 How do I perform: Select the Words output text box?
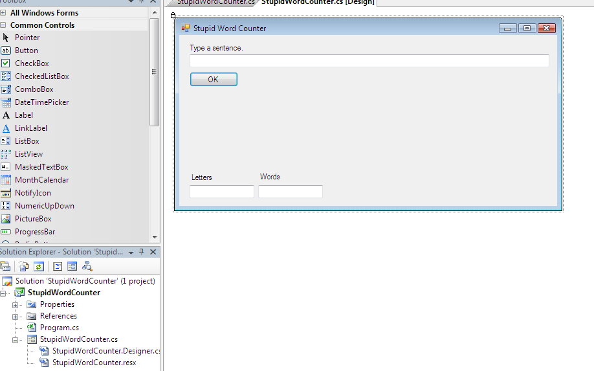point(291,192)
